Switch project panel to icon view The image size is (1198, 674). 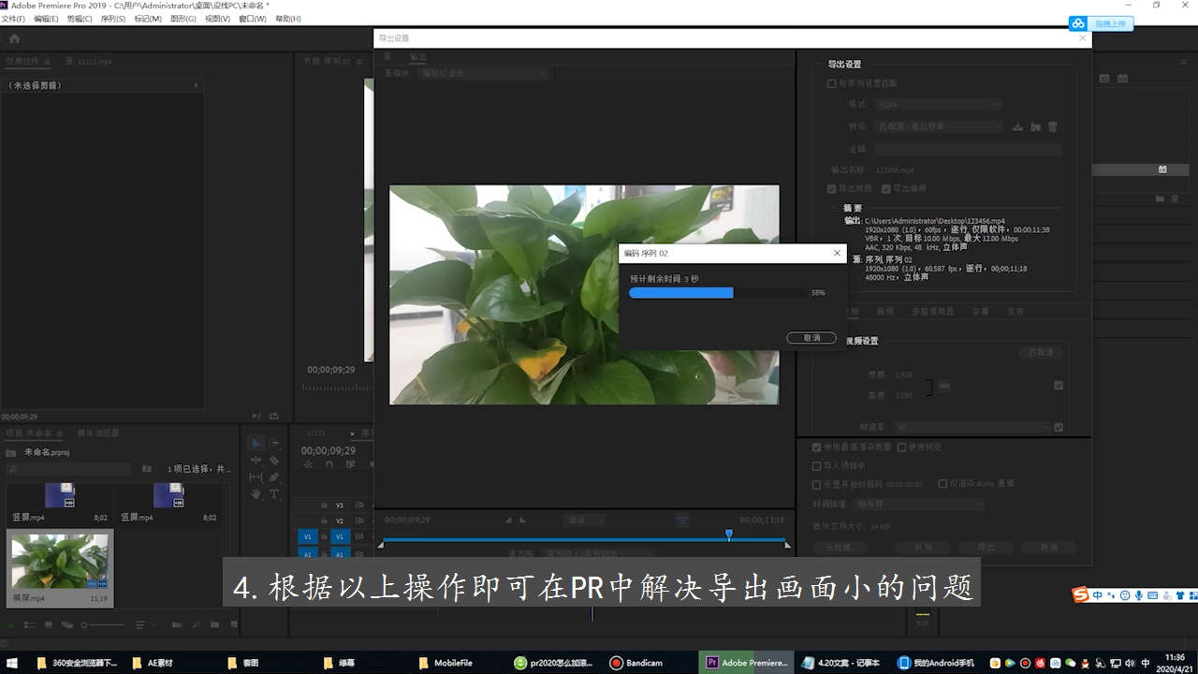point(49,624)
